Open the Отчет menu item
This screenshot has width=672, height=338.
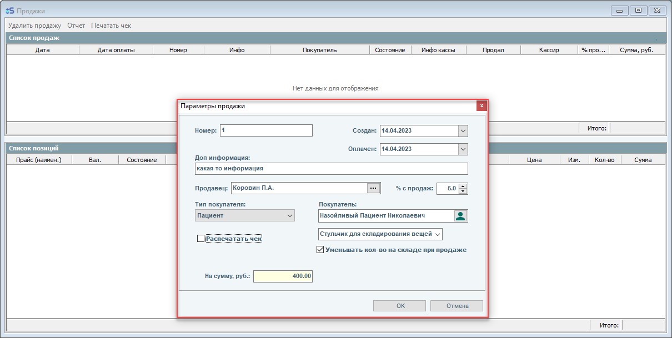pyautogui.click(x=76, y=26)
